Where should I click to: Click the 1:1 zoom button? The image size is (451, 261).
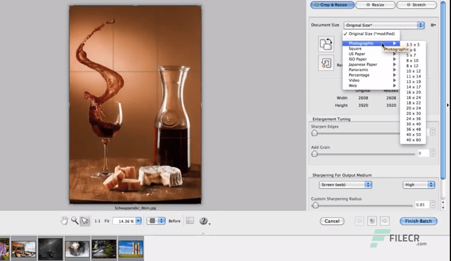pos(98,221)
